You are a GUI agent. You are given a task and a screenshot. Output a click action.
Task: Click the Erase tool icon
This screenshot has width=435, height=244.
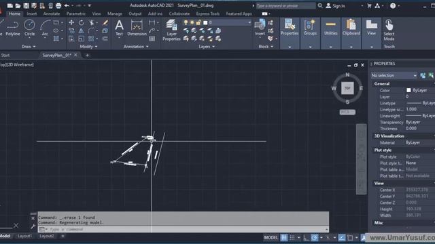point(105,22)
